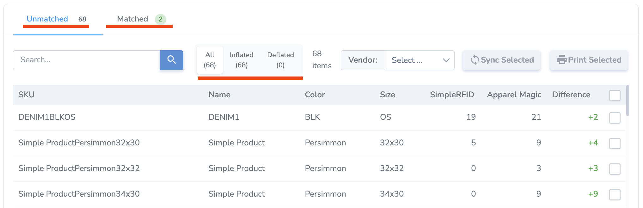
Task: Focus the Search text field
Action: (x=86, y=60)
